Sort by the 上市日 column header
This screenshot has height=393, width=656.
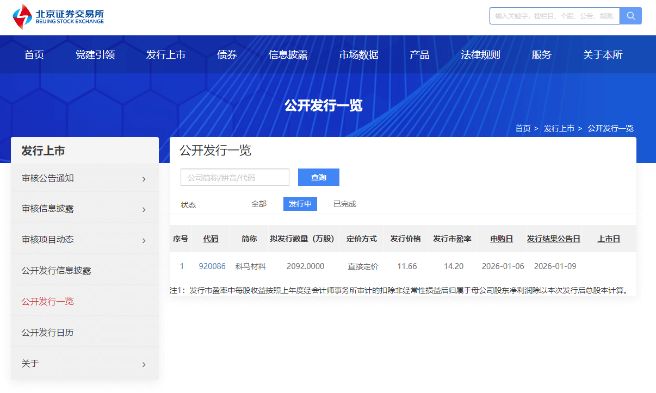[x=608, y=239]
